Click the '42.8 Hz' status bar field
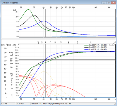 8,104
